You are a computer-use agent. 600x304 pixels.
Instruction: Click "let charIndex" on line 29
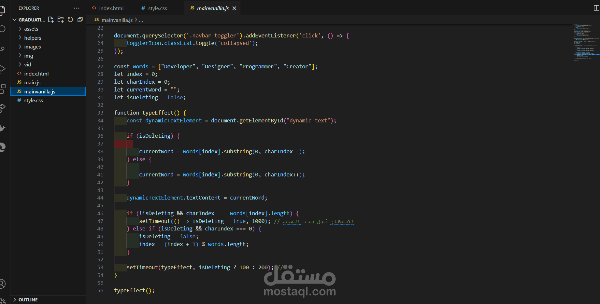point(134,82)
